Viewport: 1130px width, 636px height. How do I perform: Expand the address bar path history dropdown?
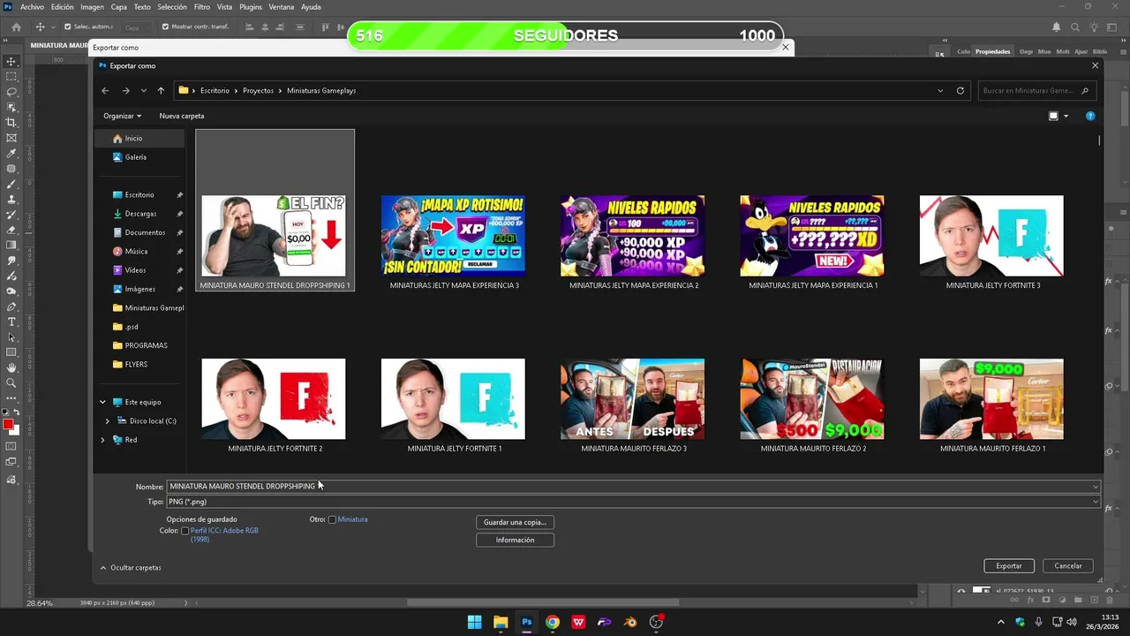941,90
